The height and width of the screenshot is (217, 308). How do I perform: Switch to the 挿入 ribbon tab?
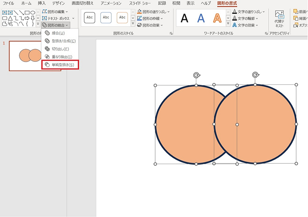(41, 3)
